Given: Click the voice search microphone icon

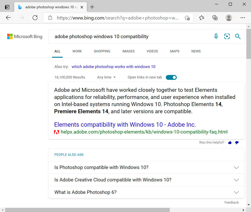Looking at the screenshot, I should coord(216,36).
